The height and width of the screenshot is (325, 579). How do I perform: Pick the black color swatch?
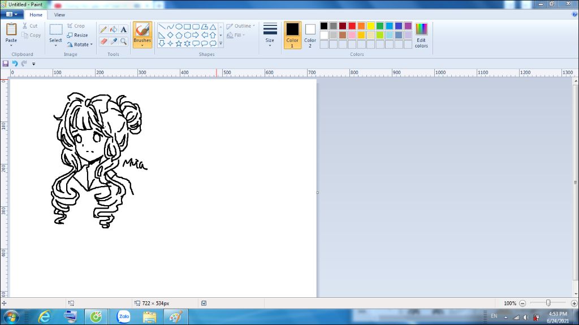click(324, 26)
